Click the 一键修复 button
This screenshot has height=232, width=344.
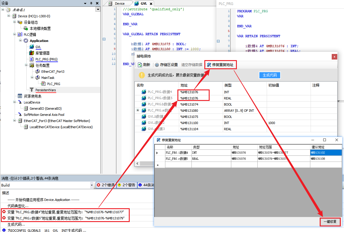(330, 222)
